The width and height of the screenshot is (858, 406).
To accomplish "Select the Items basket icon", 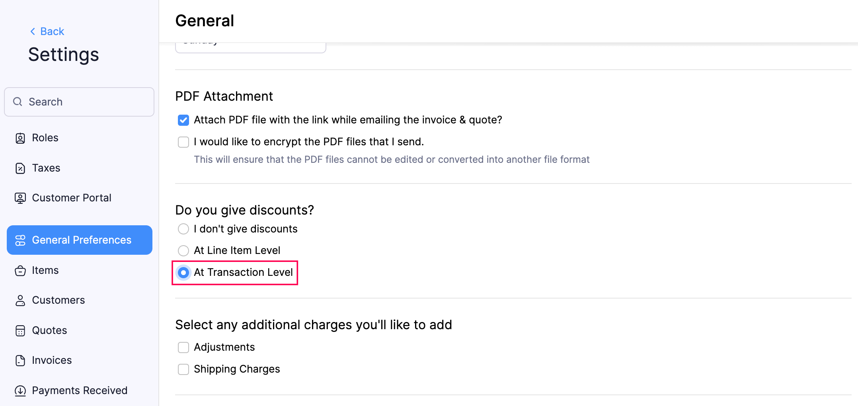I will 21,271.
